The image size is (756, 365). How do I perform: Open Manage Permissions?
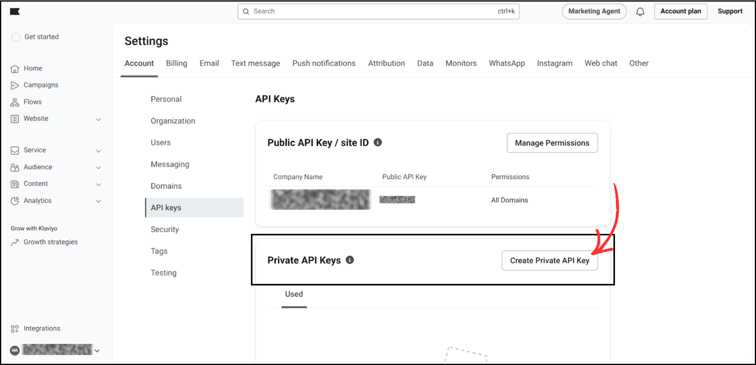pyautogui.click(x=552, y=143)
